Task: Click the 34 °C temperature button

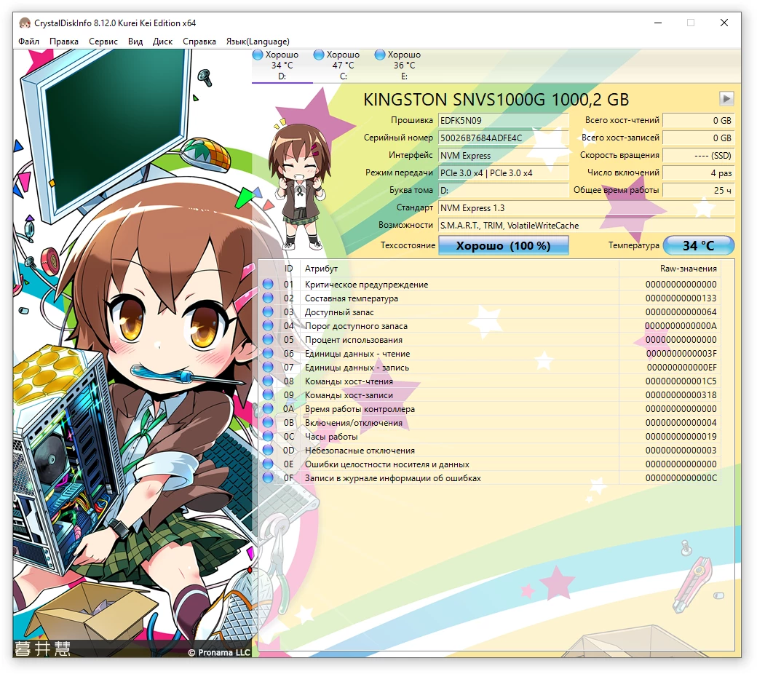Action: (x=699, y=245)
